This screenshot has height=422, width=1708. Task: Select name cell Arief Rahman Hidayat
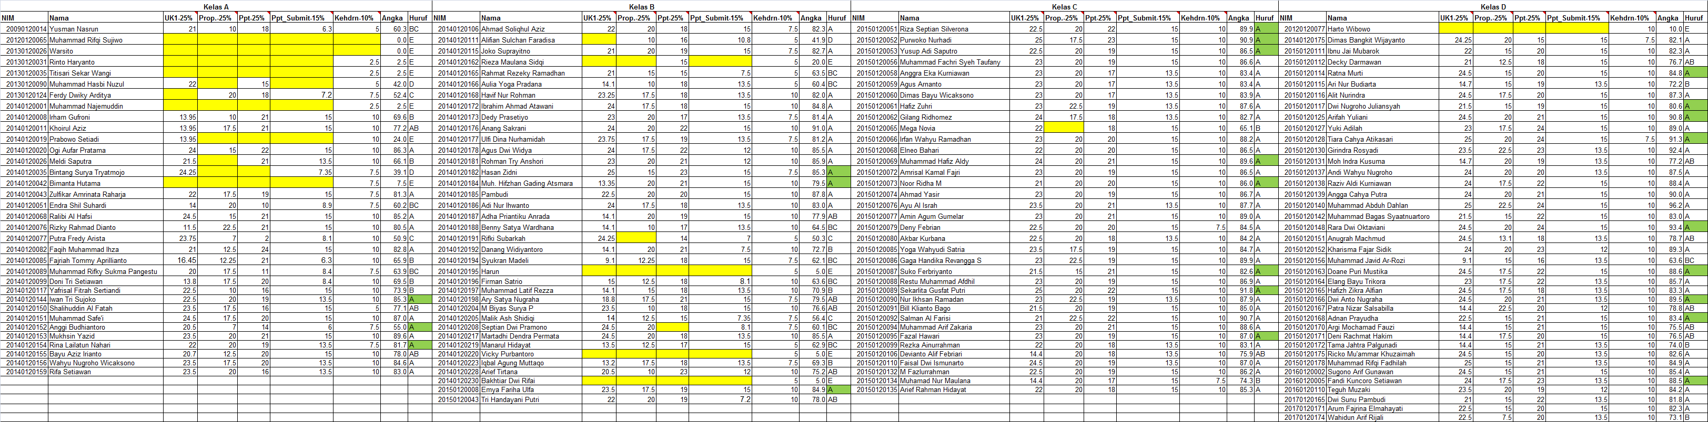(954, 391)
